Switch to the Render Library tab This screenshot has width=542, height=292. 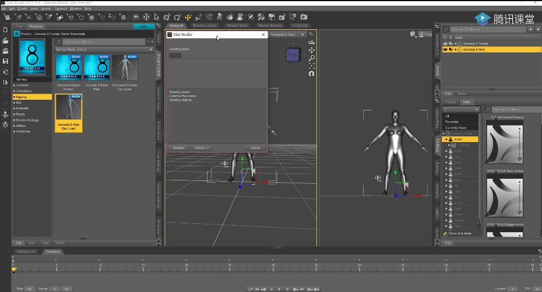tap(205, 25)
